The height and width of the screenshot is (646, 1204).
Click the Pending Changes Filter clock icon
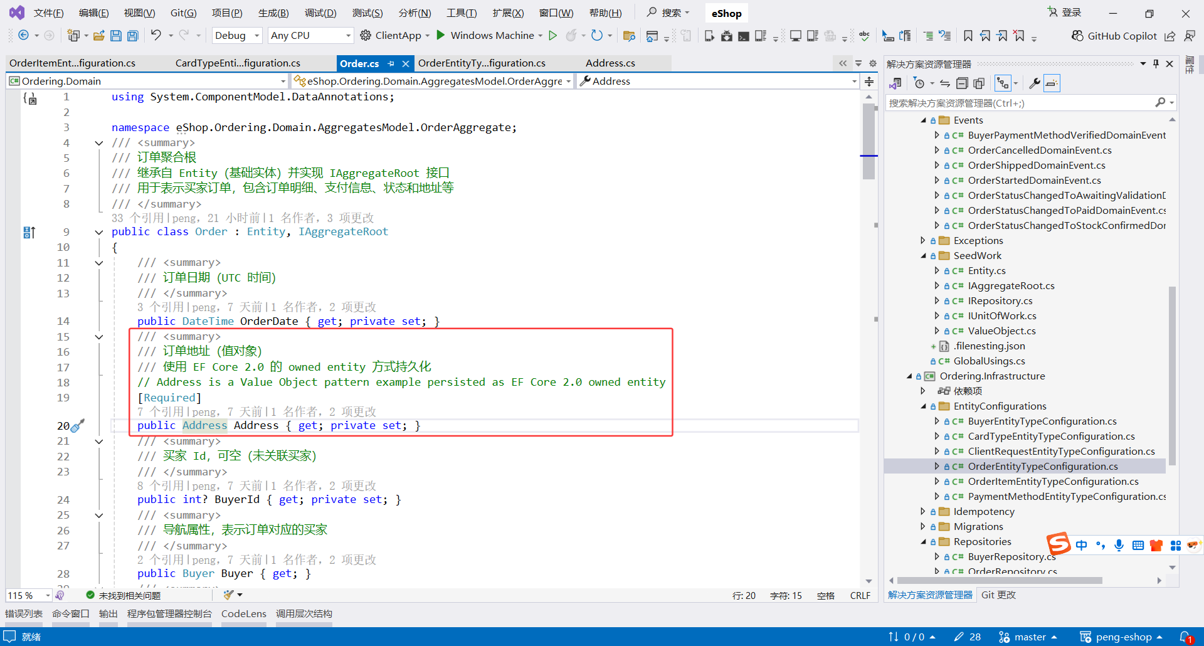919,83
